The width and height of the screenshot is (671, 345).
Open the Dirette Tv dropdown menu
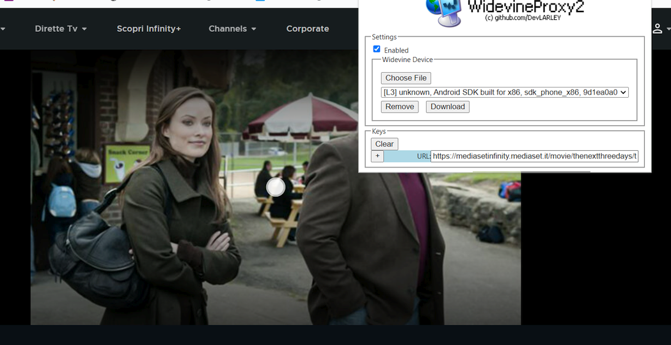(61, 29)
